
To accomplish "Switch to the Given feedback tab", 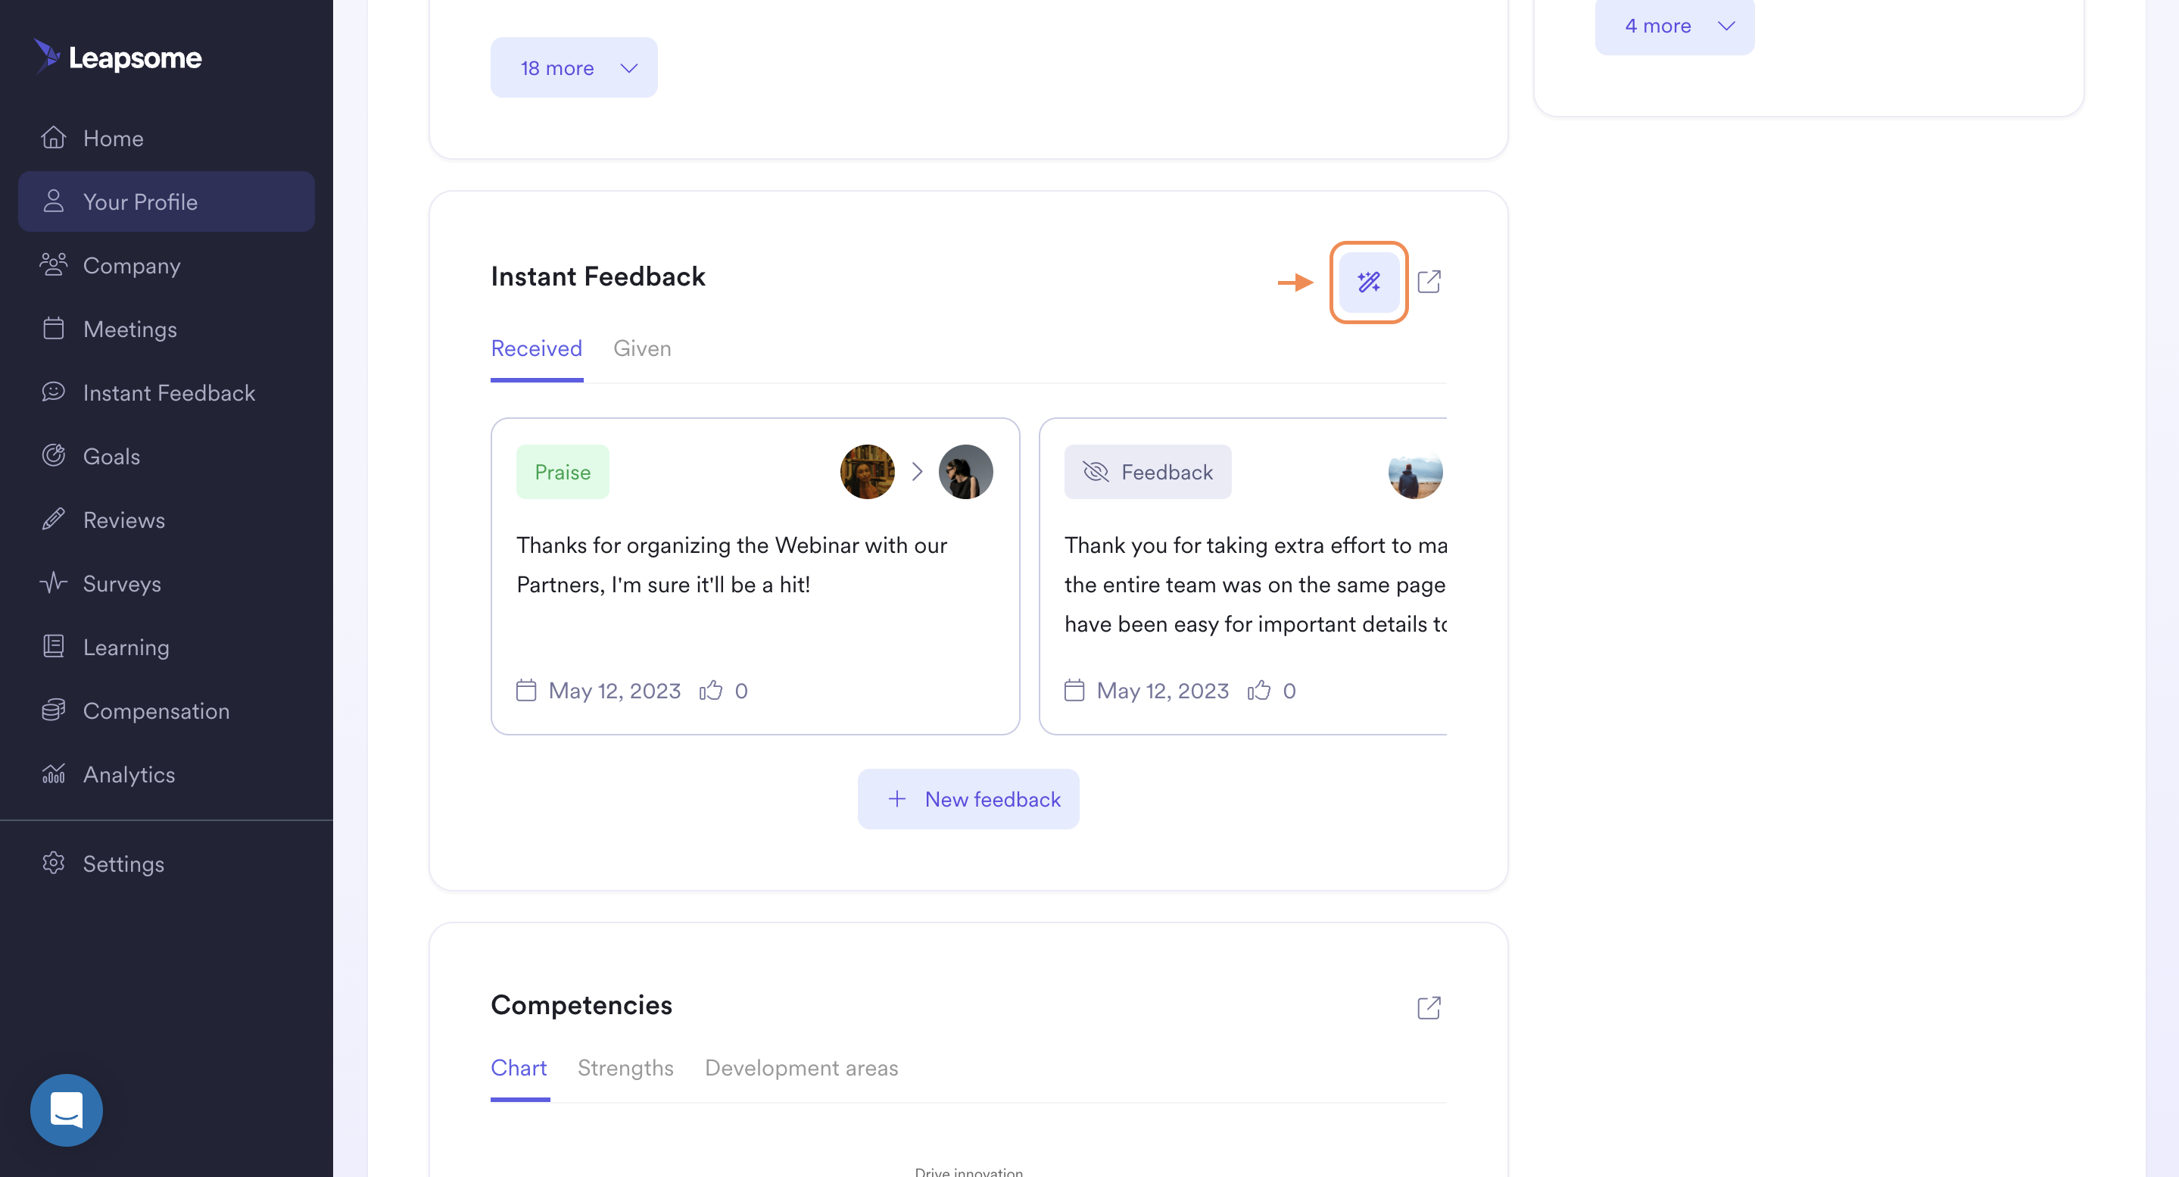I will (642, 348).
